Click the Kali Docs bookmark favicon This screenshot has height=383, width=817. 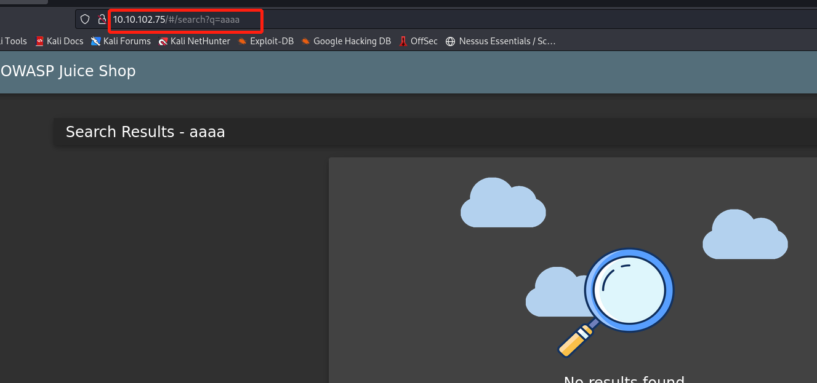click(40, 41)
